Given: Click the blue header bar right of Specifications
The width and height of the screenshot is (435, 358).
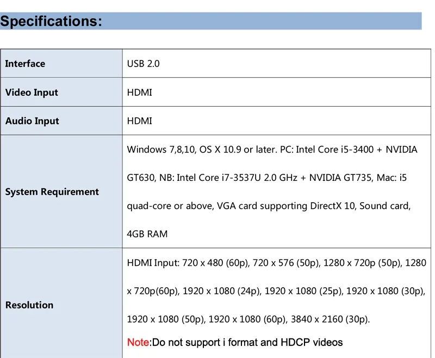Looking at the screenshot, I should coord(261,21).
